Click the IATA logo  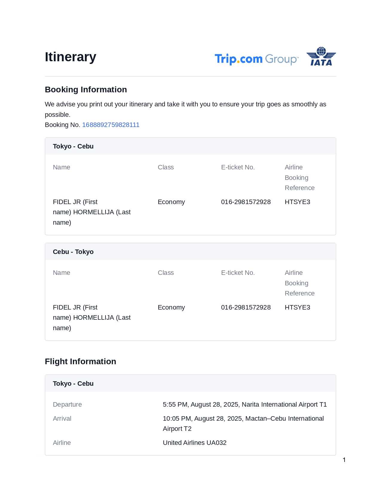(x=321, y=56)
